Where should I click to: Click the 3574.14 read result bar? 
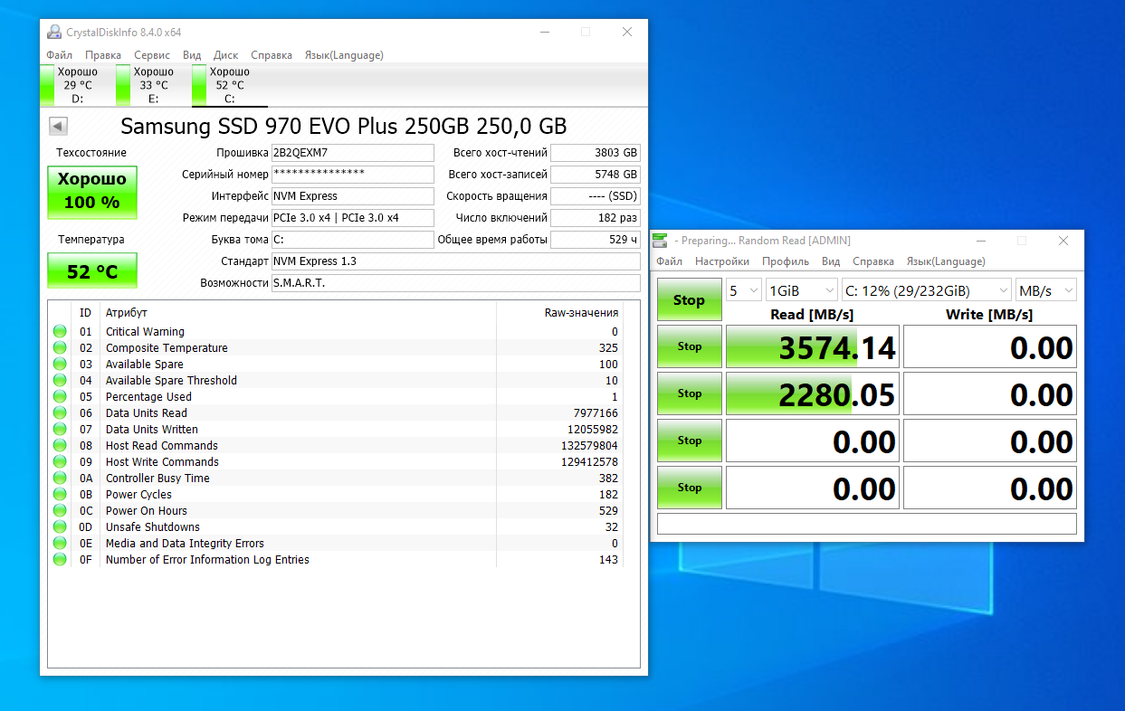(x=813, y=346)
